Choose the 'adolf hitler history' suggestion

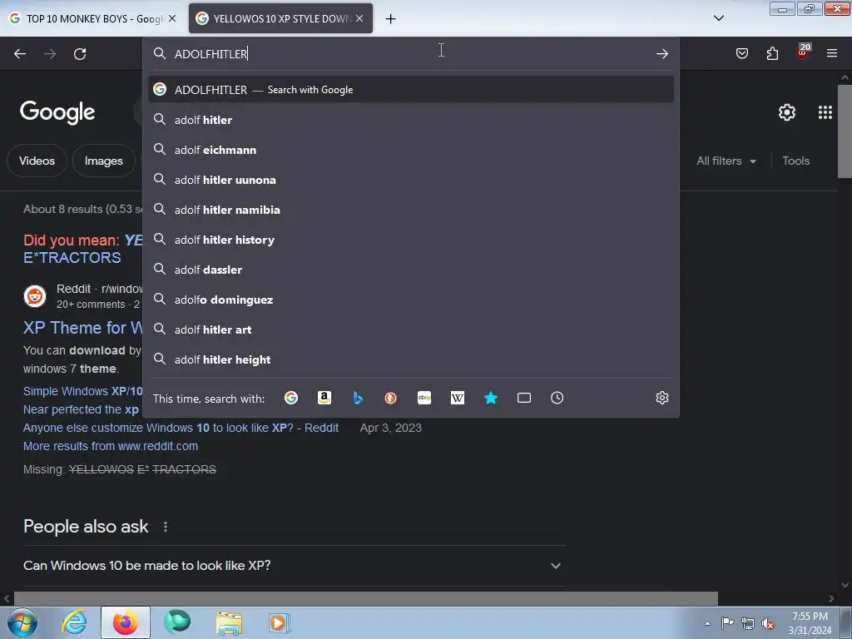click(x=411, y=240)
